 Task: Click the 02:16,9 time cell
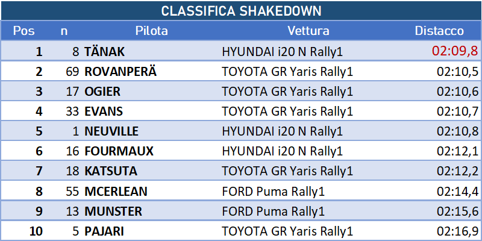tap(458, 231)
